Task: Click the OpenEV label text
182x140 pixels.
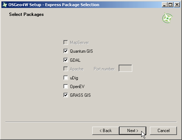Action: point(77,87)
